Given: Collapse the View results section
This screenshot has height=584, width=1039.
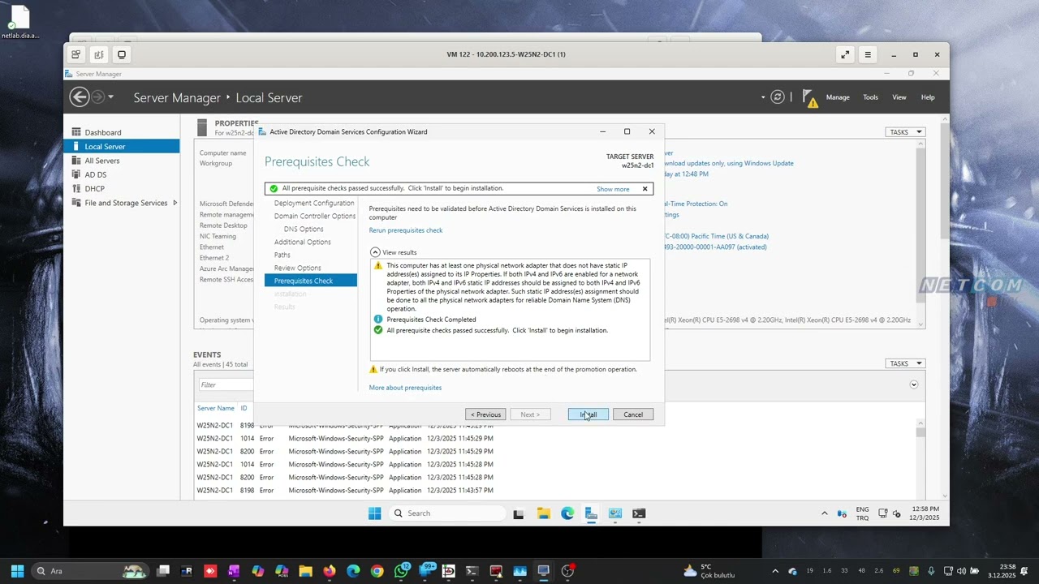Looking at the screenshot, I should coord(375,252).
